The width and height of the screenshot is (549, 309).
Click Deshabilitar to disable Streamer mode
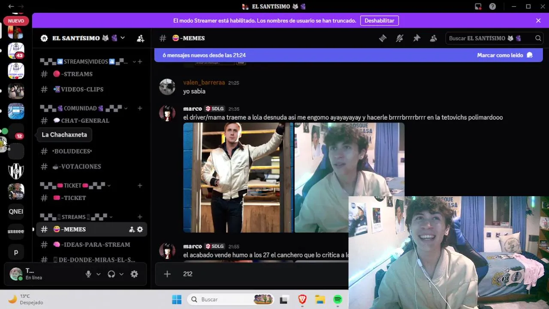(x=380, y=21)
